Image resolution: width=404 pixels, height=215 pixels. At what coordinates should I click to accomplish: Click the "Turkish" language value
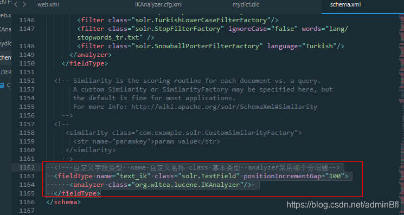point(319,46)
